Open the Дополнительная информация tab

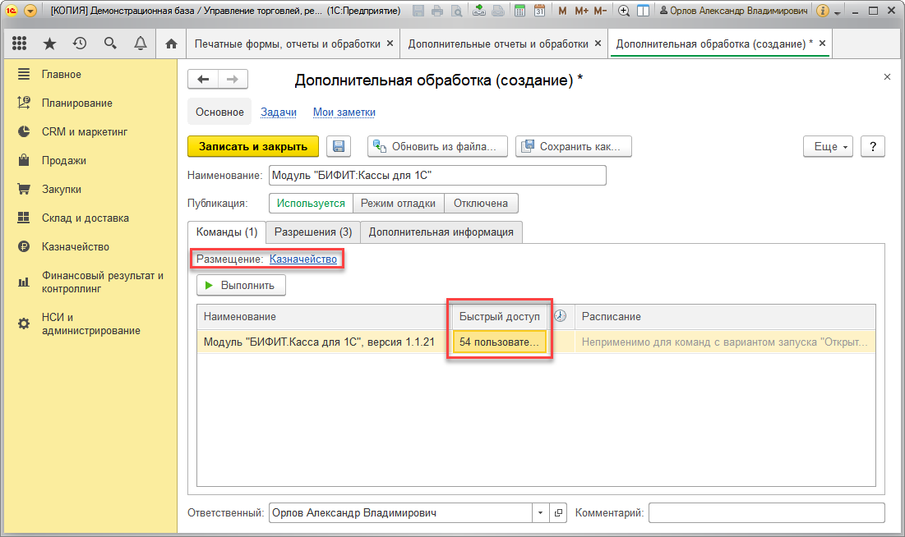tap(441, 232)
